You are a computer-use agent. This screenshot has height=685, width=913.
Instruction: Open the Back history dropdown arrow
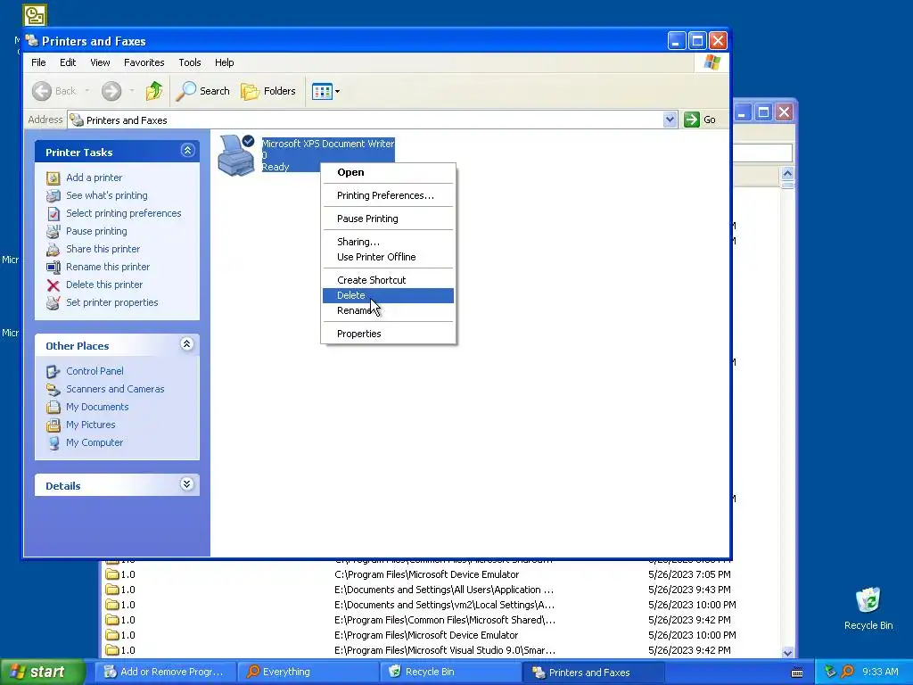pos(87,91)
